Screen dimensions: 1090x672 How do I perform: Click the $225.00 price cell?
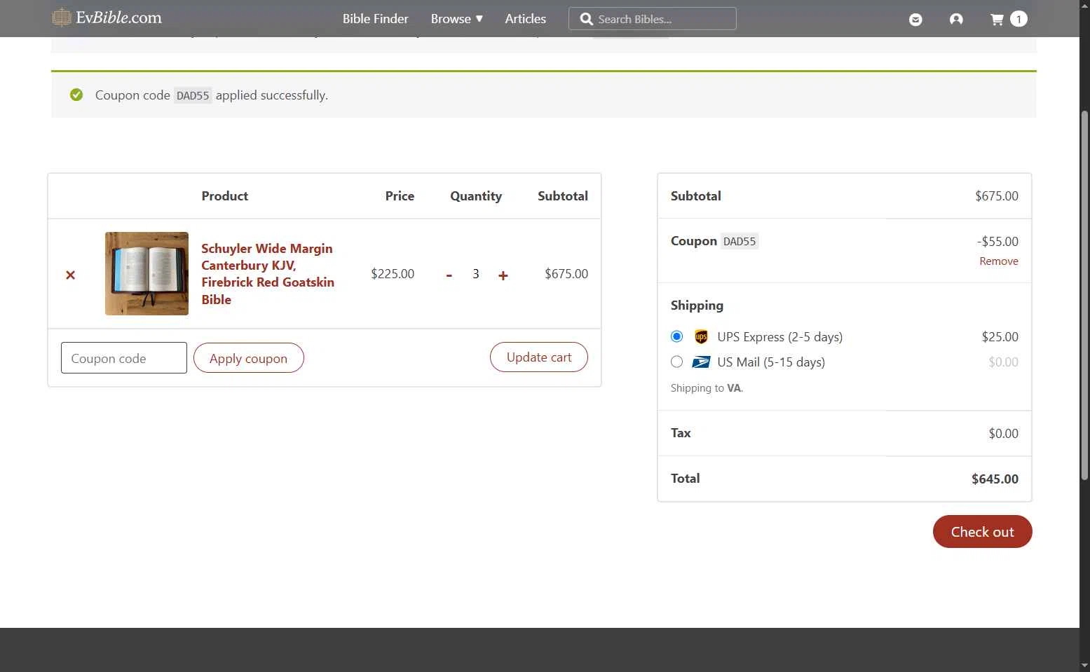[393, 274]
